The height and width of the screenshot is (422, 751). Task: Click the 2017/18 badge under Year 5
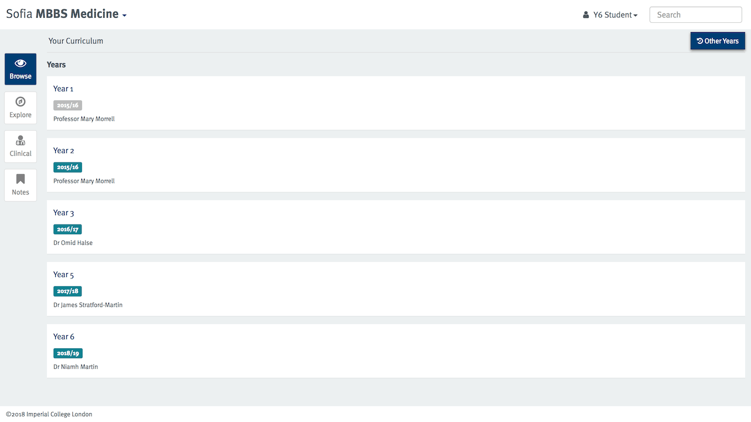coord(67,291)
